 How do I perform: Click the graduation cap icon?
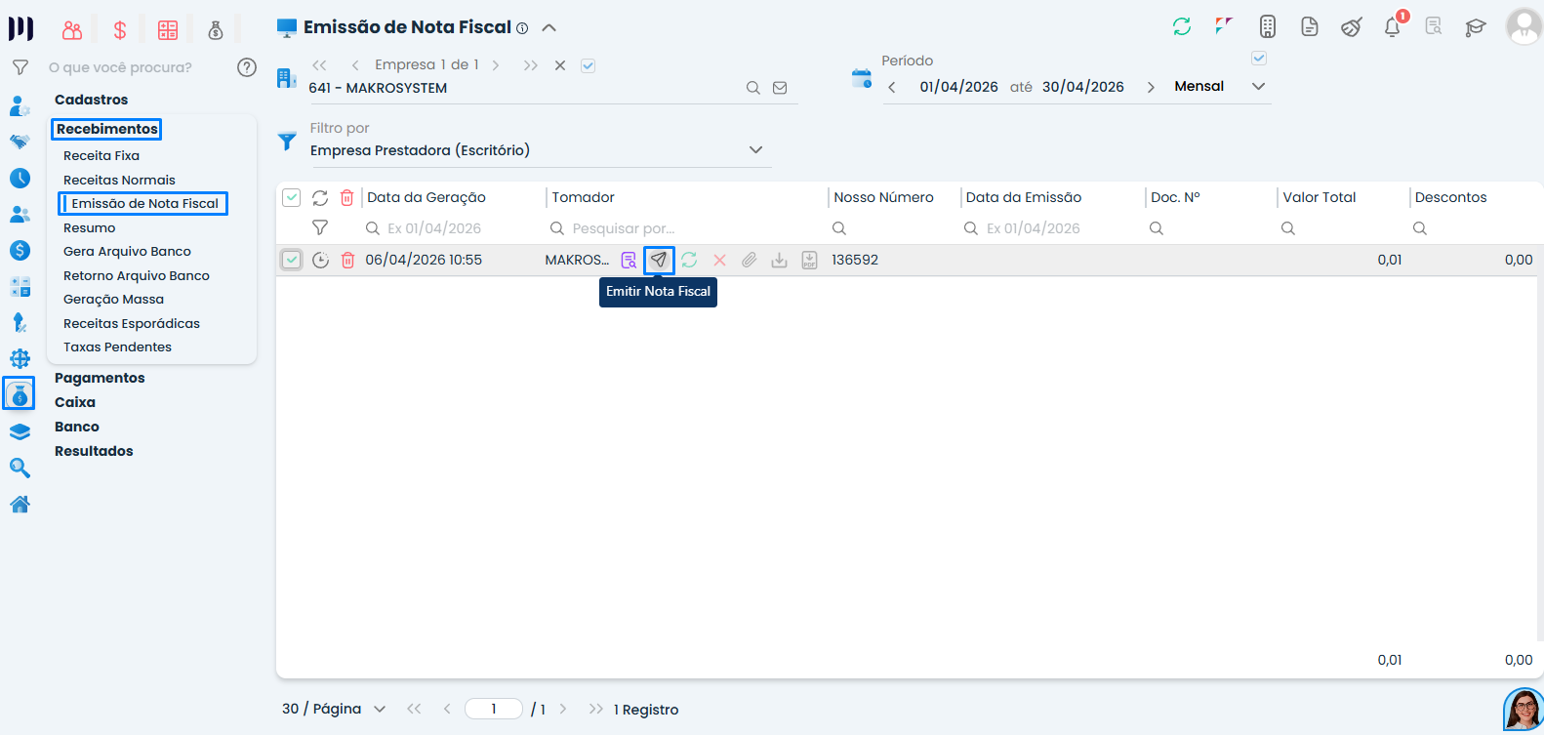point(1476,27)
